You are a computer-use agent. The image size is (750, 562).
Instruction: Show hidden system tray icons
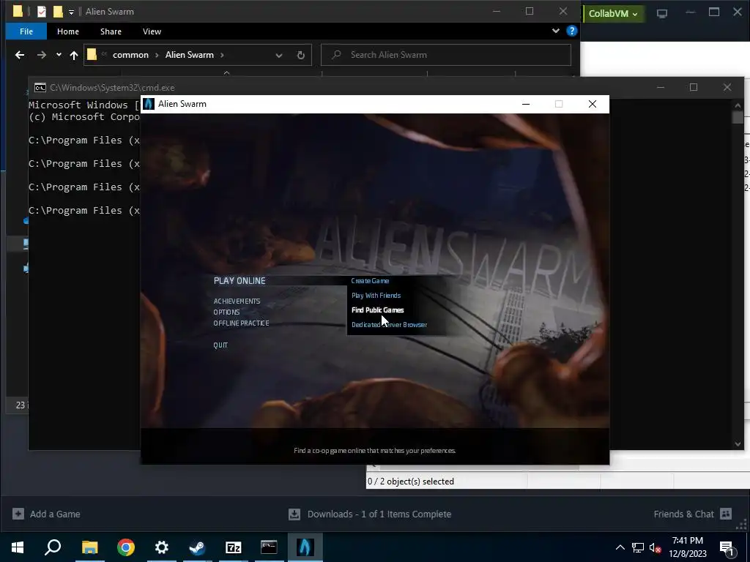(620, 547)
